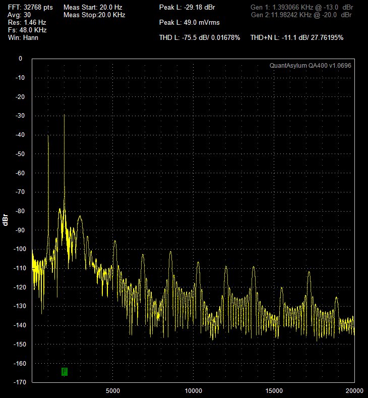The image size is (368, 398).
Task: Select the 'Fs: 48.0 KHz' text
Action: click(x=27, y=30)
